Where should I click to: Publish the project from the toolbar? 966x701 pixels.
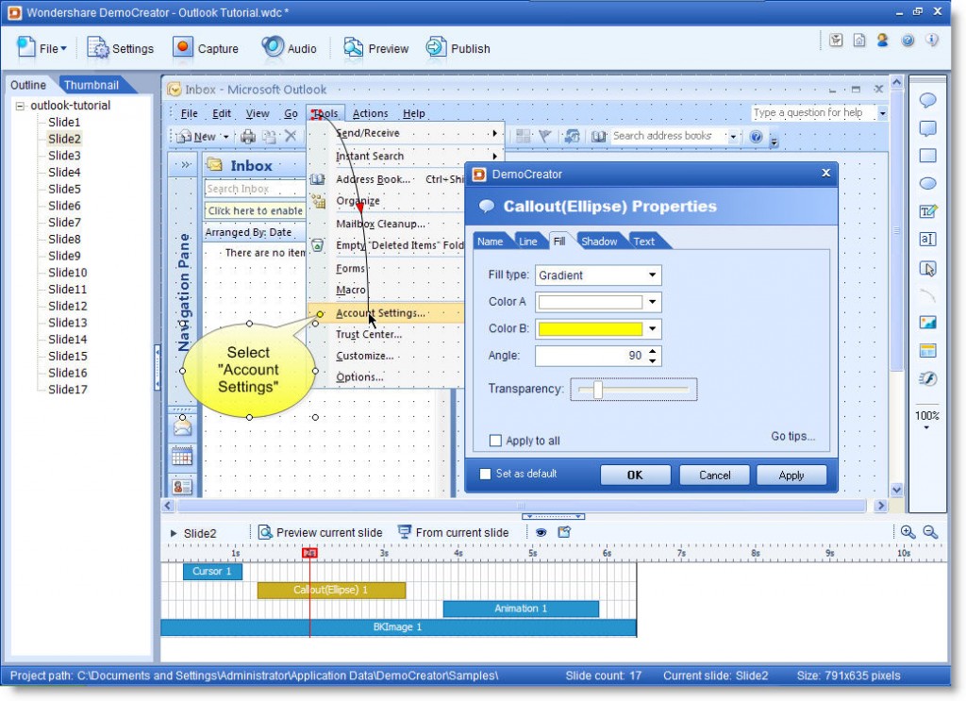[458, 48]
